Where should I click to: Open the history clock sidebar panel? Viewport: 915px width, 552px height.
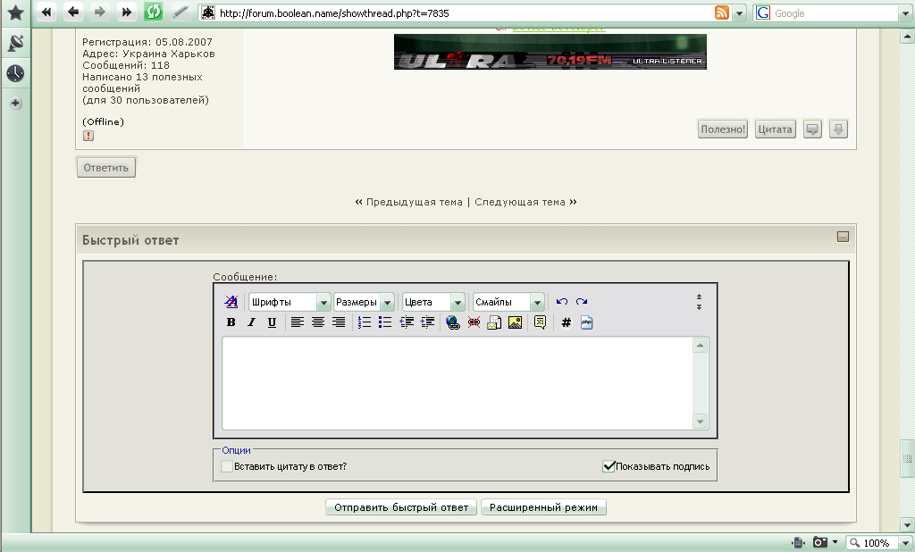(x=15, y=73)
